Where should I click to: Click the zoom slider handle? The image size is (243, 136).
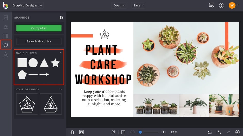pos(140,132)
